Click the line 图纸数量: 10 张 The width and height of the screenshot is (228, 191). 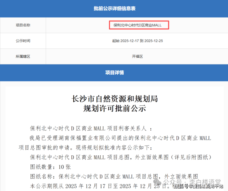pos(51,167)
